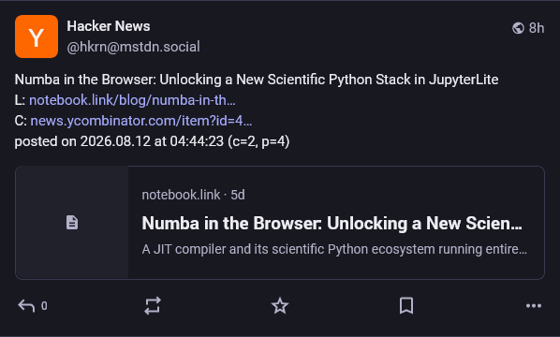Bookmark this Hacker News post
The image size is (560, 337).
click(406, 306)
